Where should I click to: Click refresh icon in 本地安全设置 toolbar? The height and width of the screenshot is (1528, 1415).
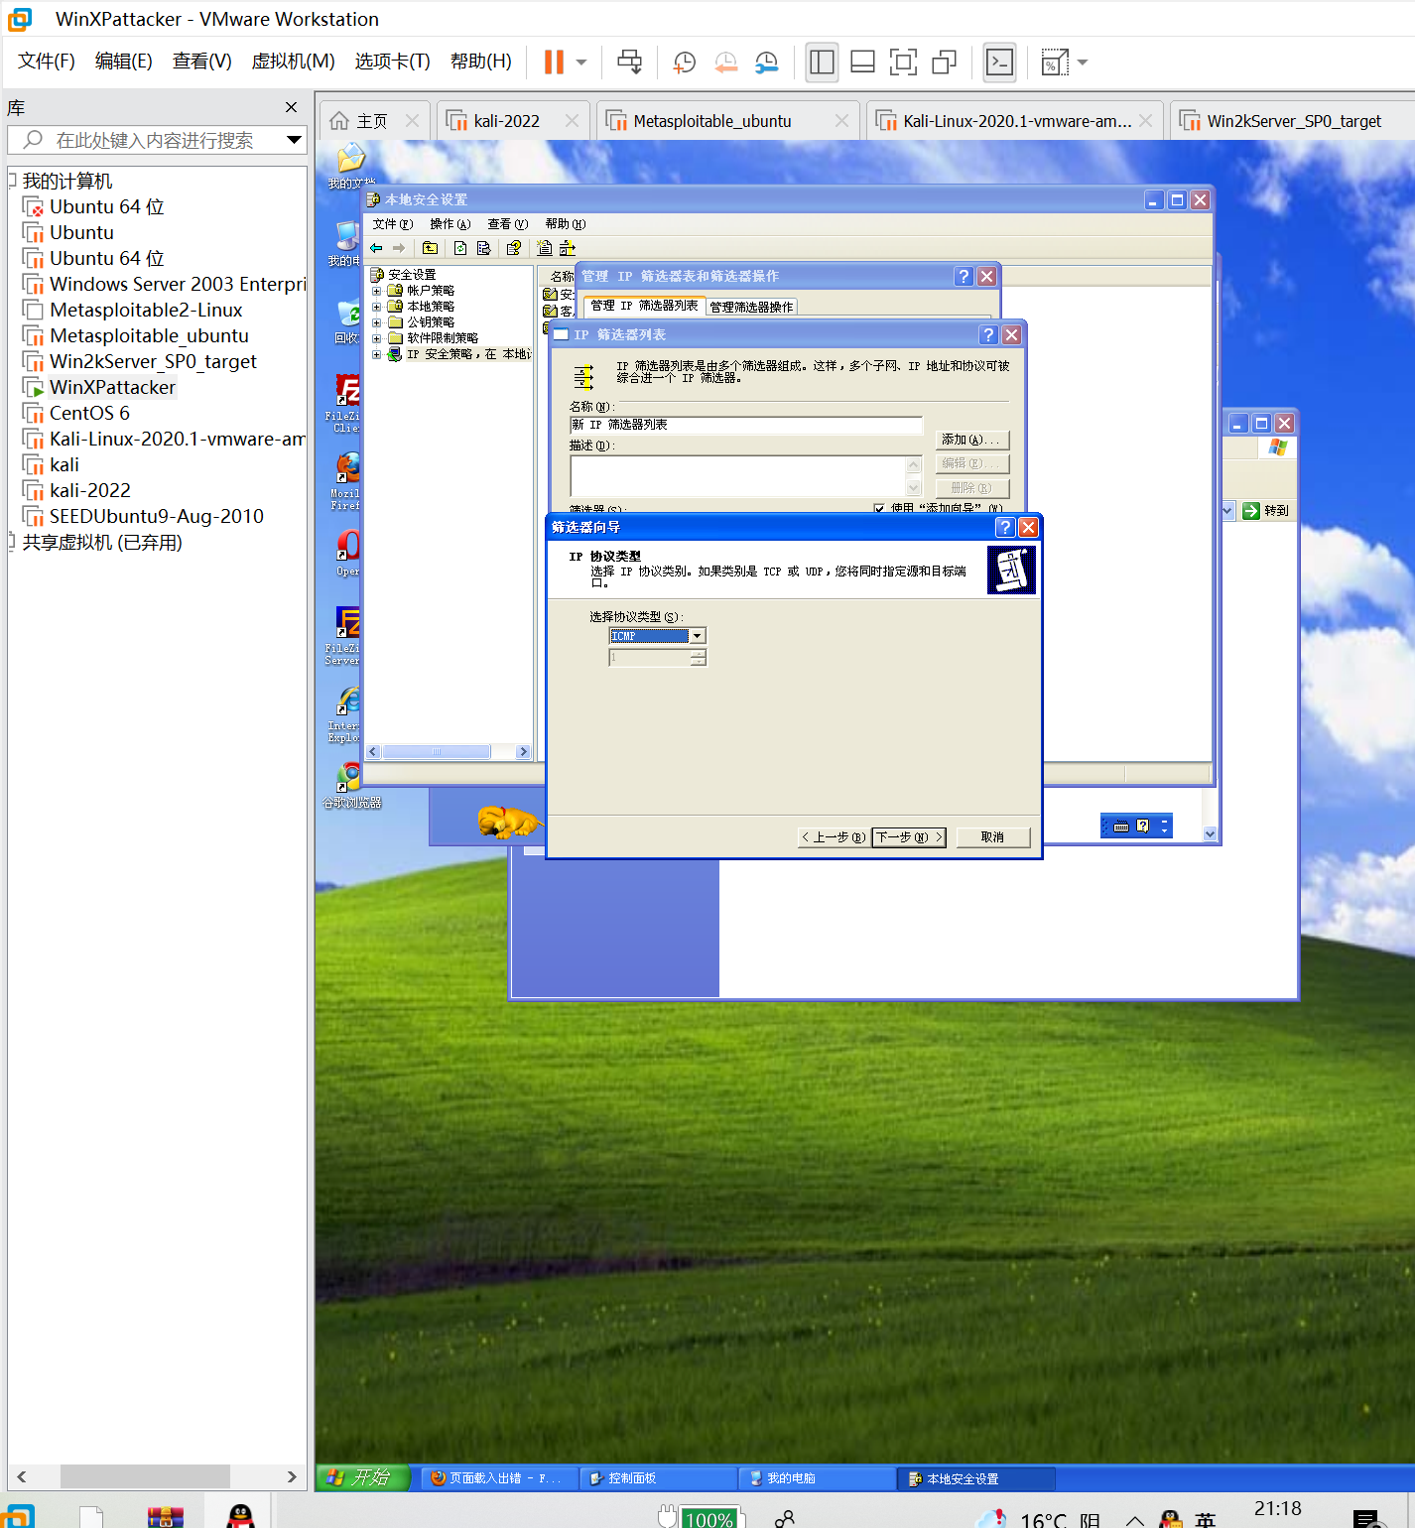[460, 248]
